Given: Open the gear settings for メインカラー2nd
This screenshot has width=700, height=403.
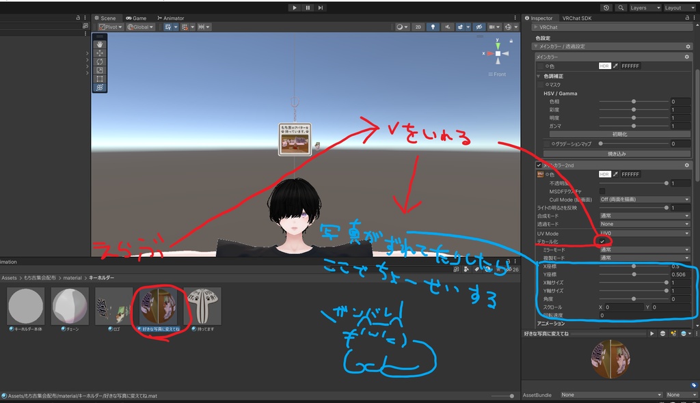Looking at the screenshot, I should 686,165.
